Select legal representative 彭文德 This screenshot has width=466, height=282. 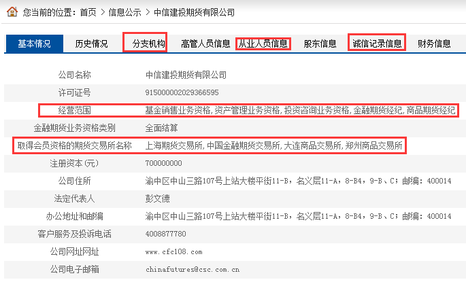tap(158, 198)
